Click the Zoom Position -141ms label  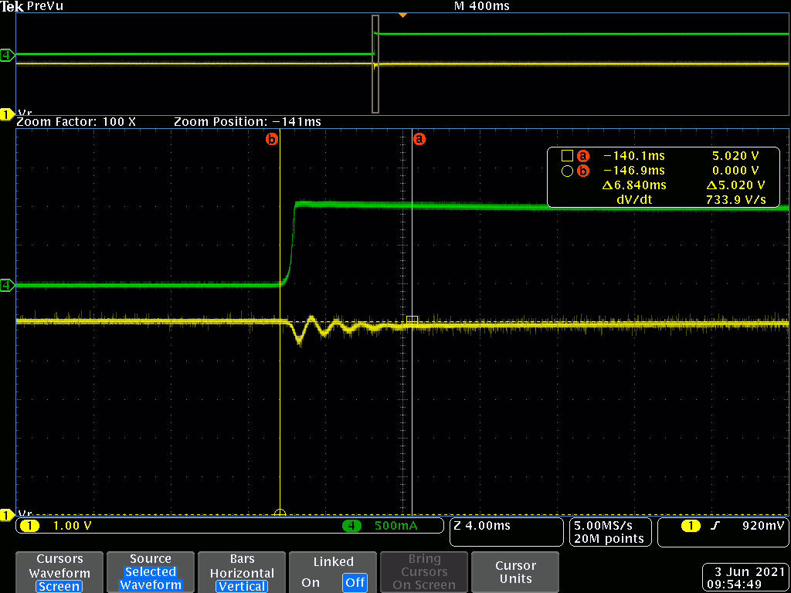pos(247,122)
